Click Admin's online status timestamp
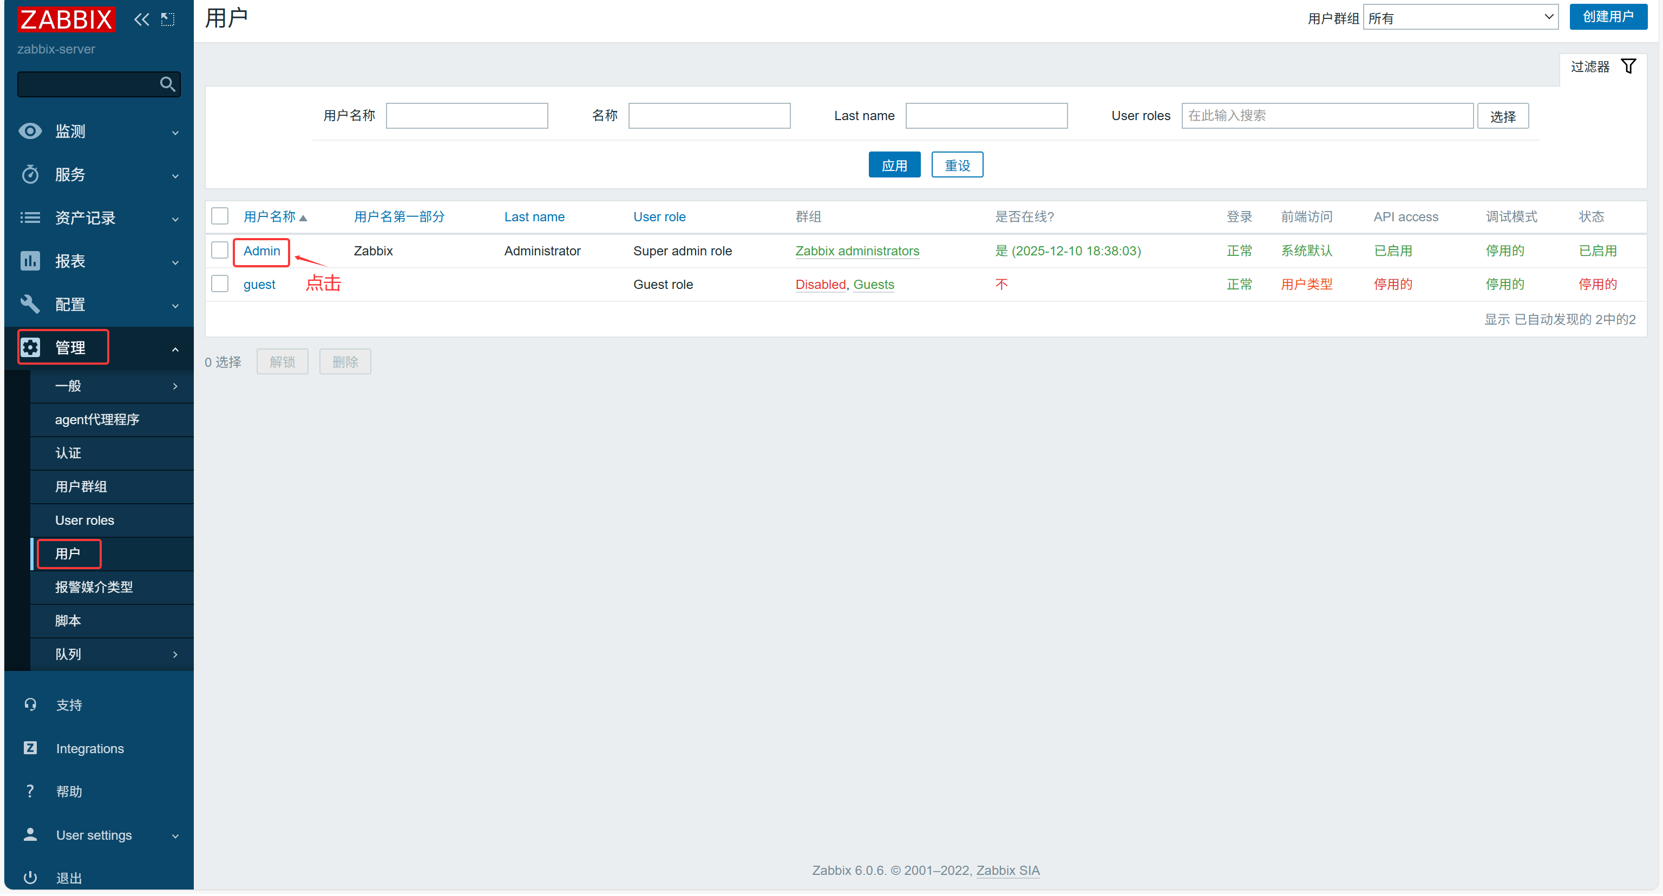The image size is (1663, 896). (x=1068, y=251)
